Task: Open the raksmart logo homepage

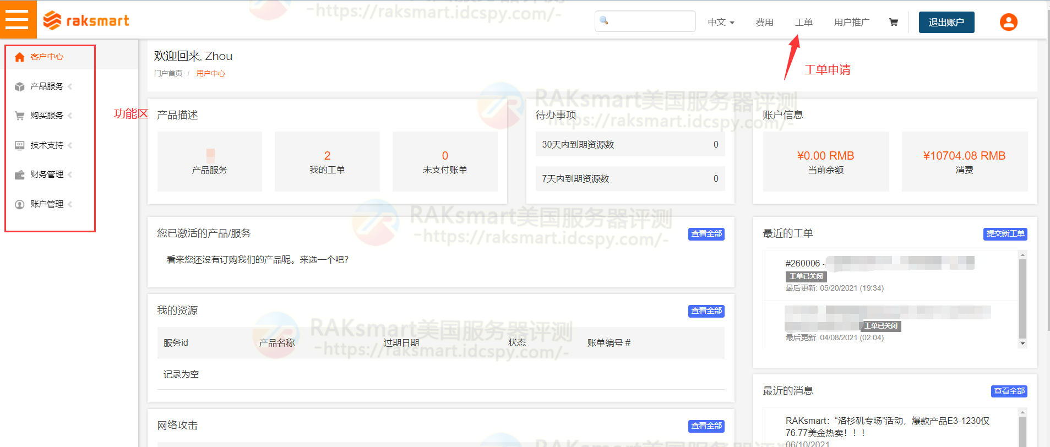Action: tap(86, 20)
